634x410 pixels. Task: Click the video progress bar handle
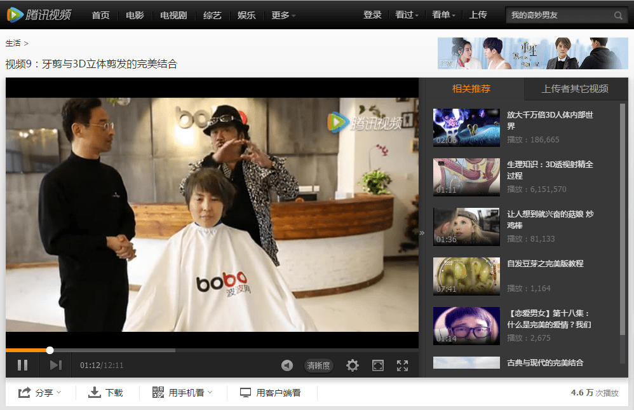tap(50, 350)
